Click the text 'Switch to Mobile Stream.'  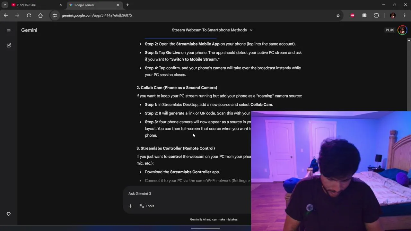[x=195, y=59]
